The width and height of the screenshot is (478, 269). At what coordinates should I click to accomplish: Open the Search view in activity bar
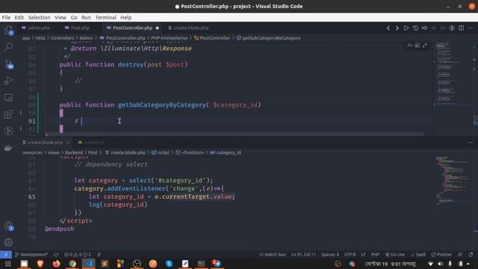tap(8, 46)
